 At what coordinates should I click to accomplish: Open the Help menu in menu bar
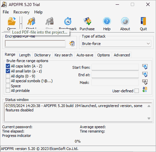point(38,12)
